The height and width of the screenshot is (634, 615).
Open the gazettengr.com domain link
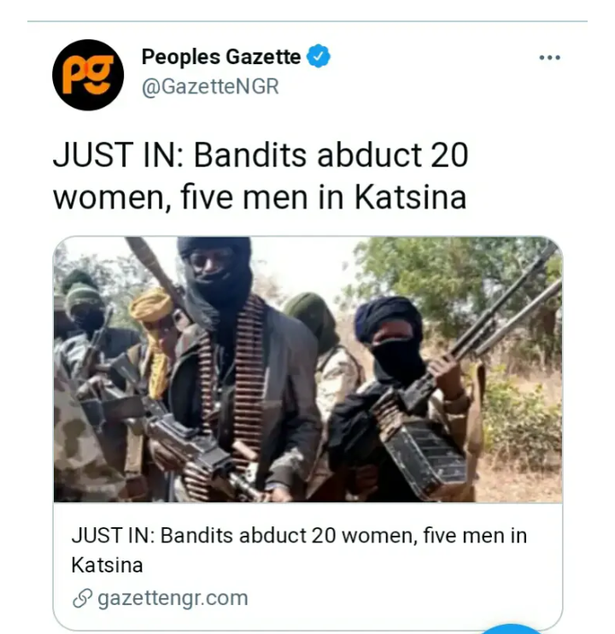pyautogui.click(x=173, y=598)
